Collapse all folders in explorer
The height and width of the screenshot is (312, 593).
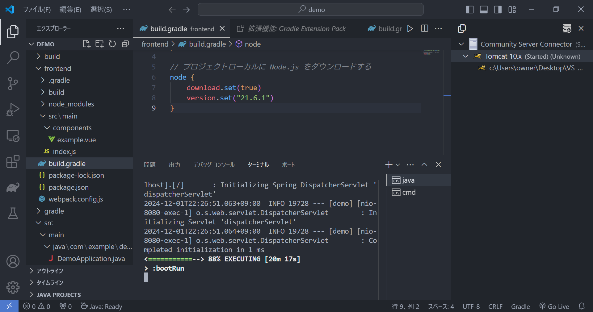click(125, 44)
